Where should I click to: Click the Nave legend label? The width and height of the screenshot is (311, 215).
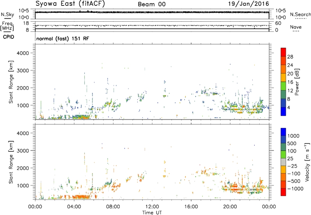pyautogui.click(x=296, y=27)
